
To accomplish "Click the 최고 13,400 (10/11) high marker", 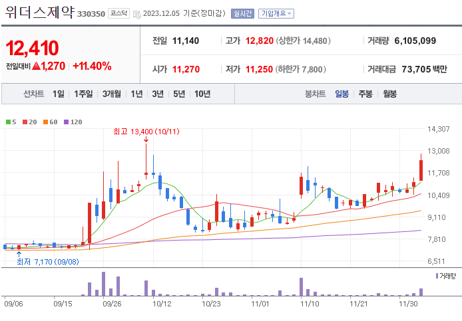I will (x=146, y=132).
